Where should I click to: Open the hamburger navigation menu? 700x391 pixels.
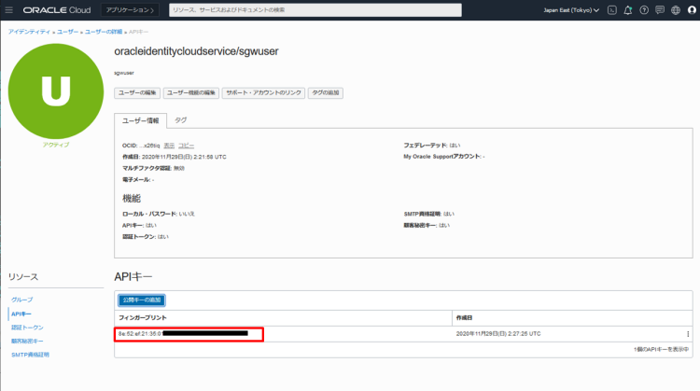click(10, 10)
